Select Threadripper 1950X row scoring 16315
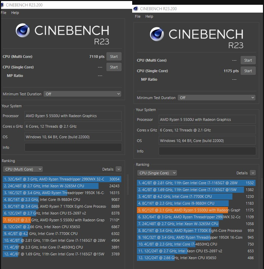The image size is (264, 269). click(62, 193)
